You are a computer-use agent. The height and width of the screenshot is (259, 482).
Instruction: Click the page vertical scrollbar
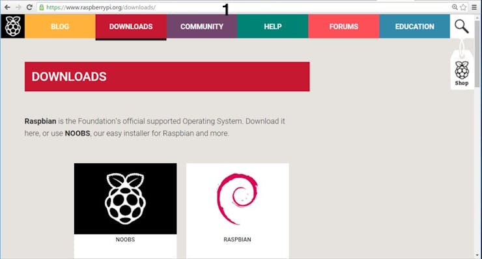pos(477,135)
